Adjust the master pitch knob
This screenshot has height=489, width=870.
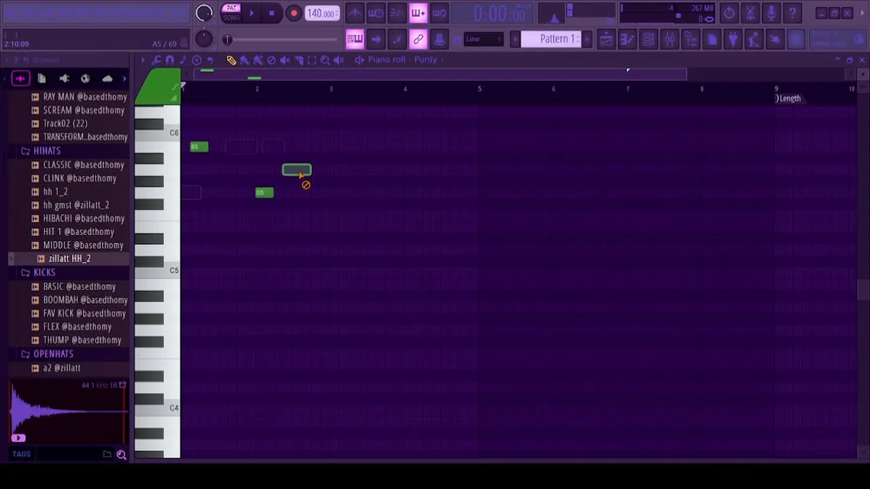click(x=204, y=39)
